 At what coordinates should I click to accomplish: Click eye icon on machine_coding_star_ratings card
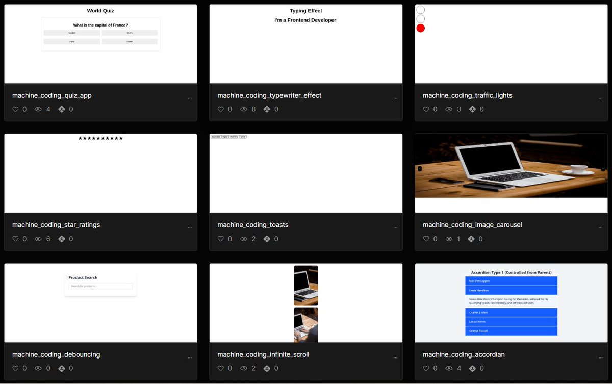click(x=38, y=239)
